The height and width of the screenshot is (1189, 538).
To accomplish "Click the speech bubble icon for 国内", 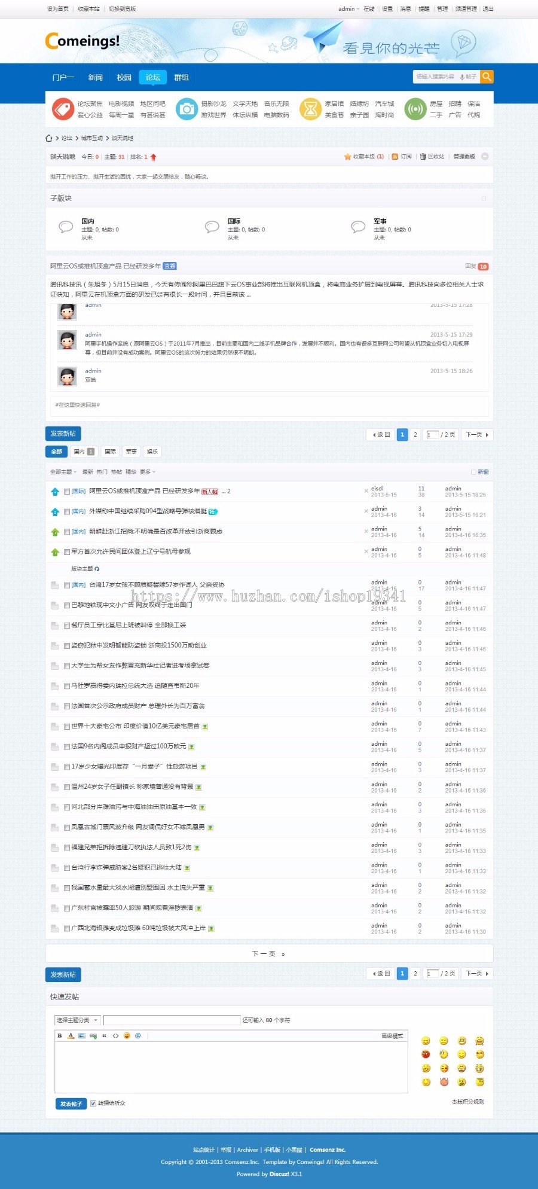I will click(x=66, y=227).
